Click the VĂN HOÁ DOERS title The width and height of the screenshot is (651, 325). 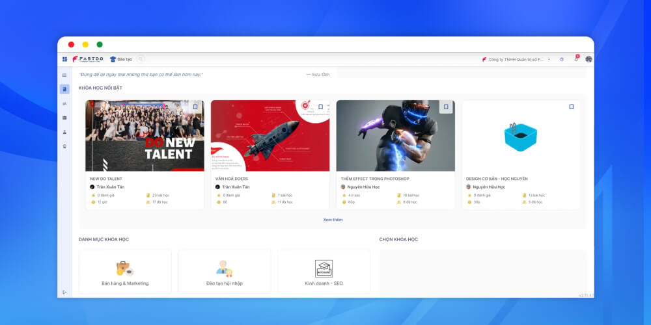tap(232, 179)
